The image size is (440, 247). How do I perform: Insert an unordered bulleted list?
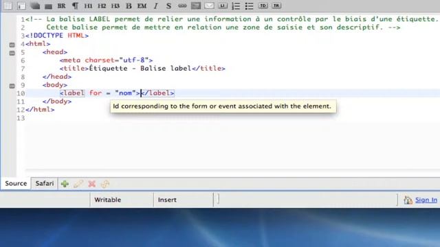tap(249, 6)
